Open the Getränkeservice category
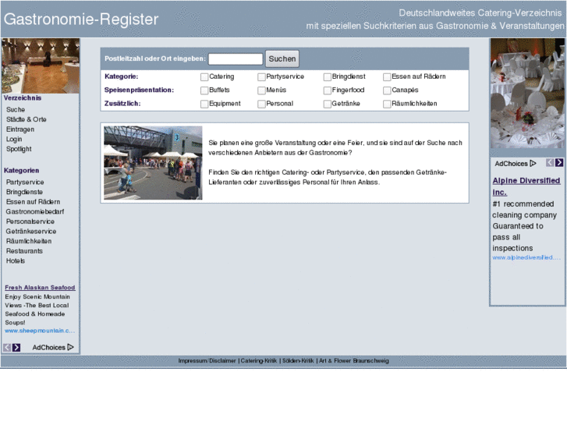This screenshot has width=567, height=425. click(30, 231)
